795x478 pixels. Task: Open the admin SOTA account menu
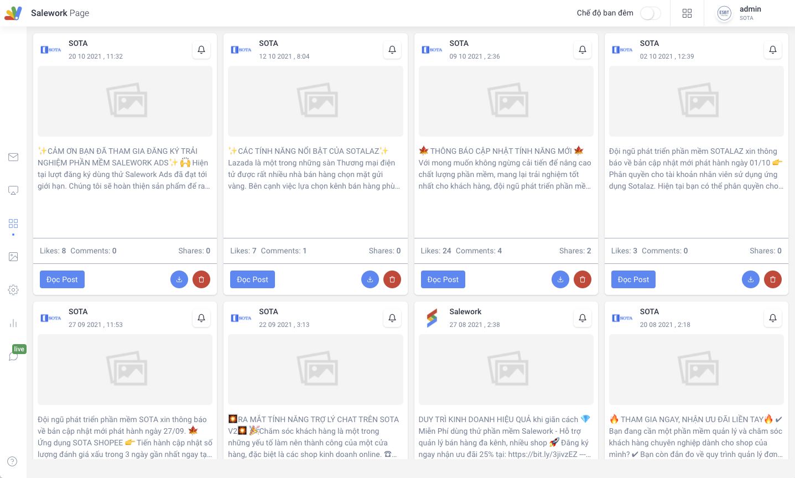point(750,13)
